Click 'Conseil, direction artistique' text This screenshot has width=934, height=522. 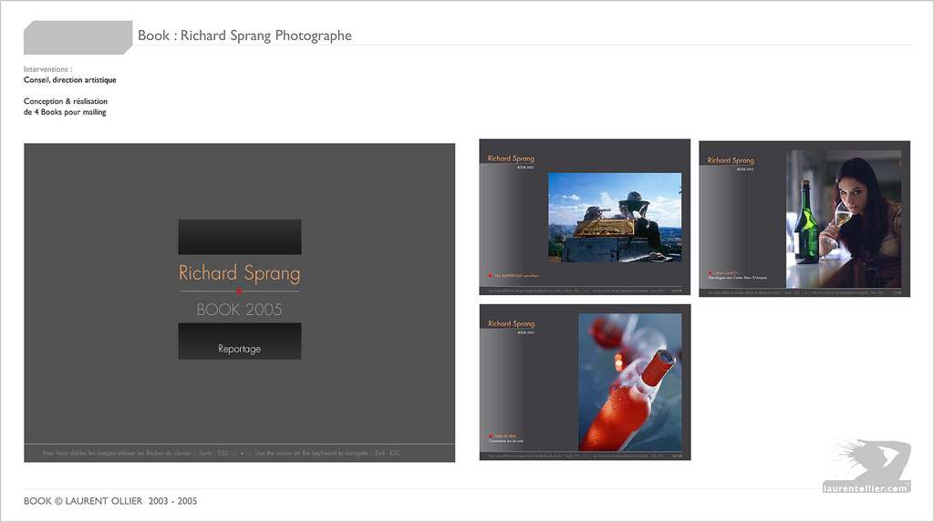69,80
